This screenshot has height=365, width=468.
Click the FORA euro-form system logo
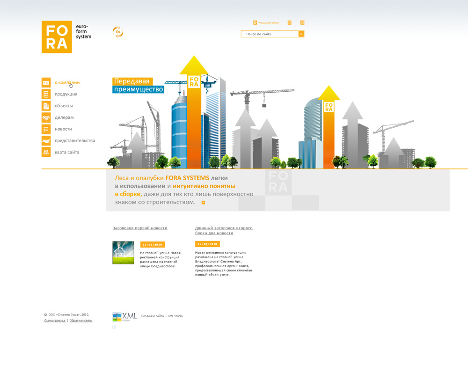[57, 37]
